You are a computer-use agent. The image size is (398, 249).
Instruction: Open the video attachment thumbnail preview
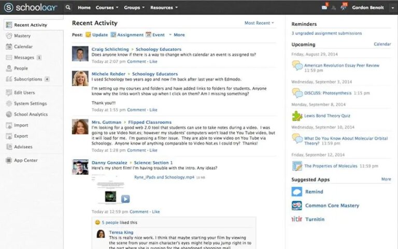click(x=110, y=189)
